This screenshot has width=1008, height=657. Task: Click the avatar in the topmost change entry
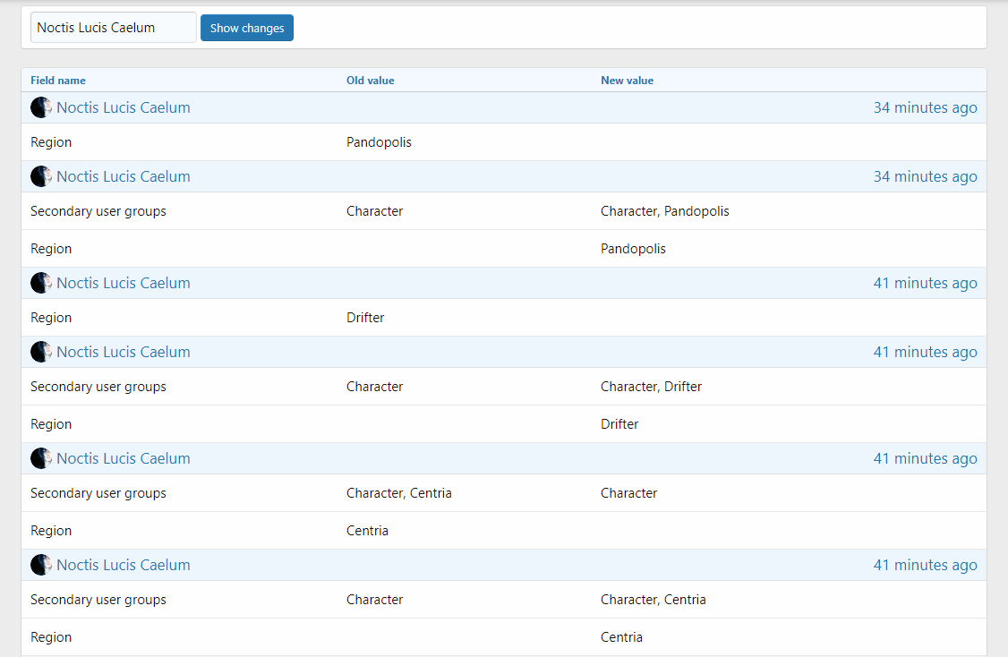pyautogui.click(x=41, y=107)
